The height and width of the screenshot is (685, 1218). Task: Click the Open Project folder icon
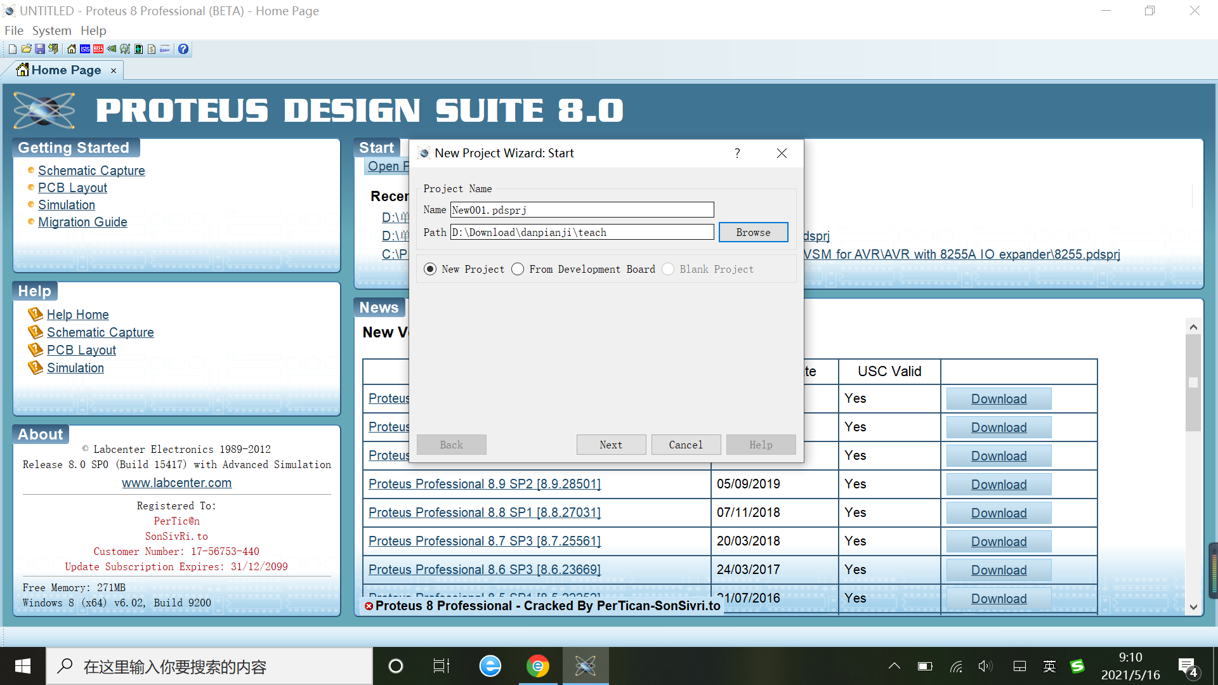point(26,49)
